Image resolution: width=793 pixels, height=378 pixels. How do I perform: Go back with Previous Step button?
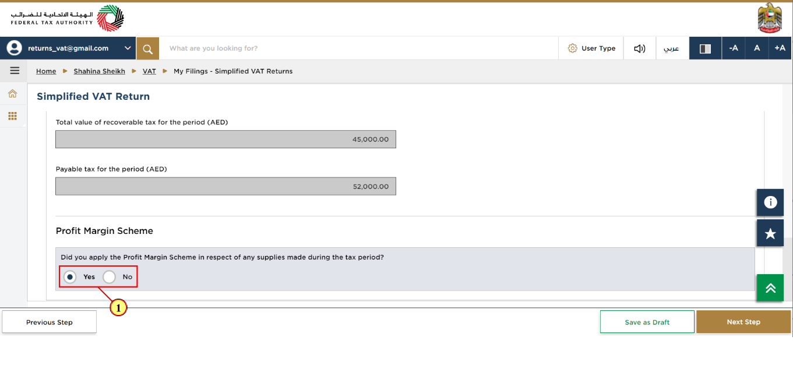(x=50, y=322)
